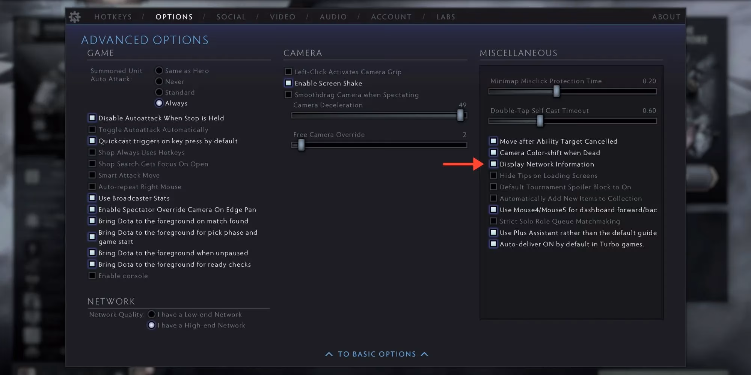
Task: Open the ACCOUNT tab
Action: click(391, 17)
